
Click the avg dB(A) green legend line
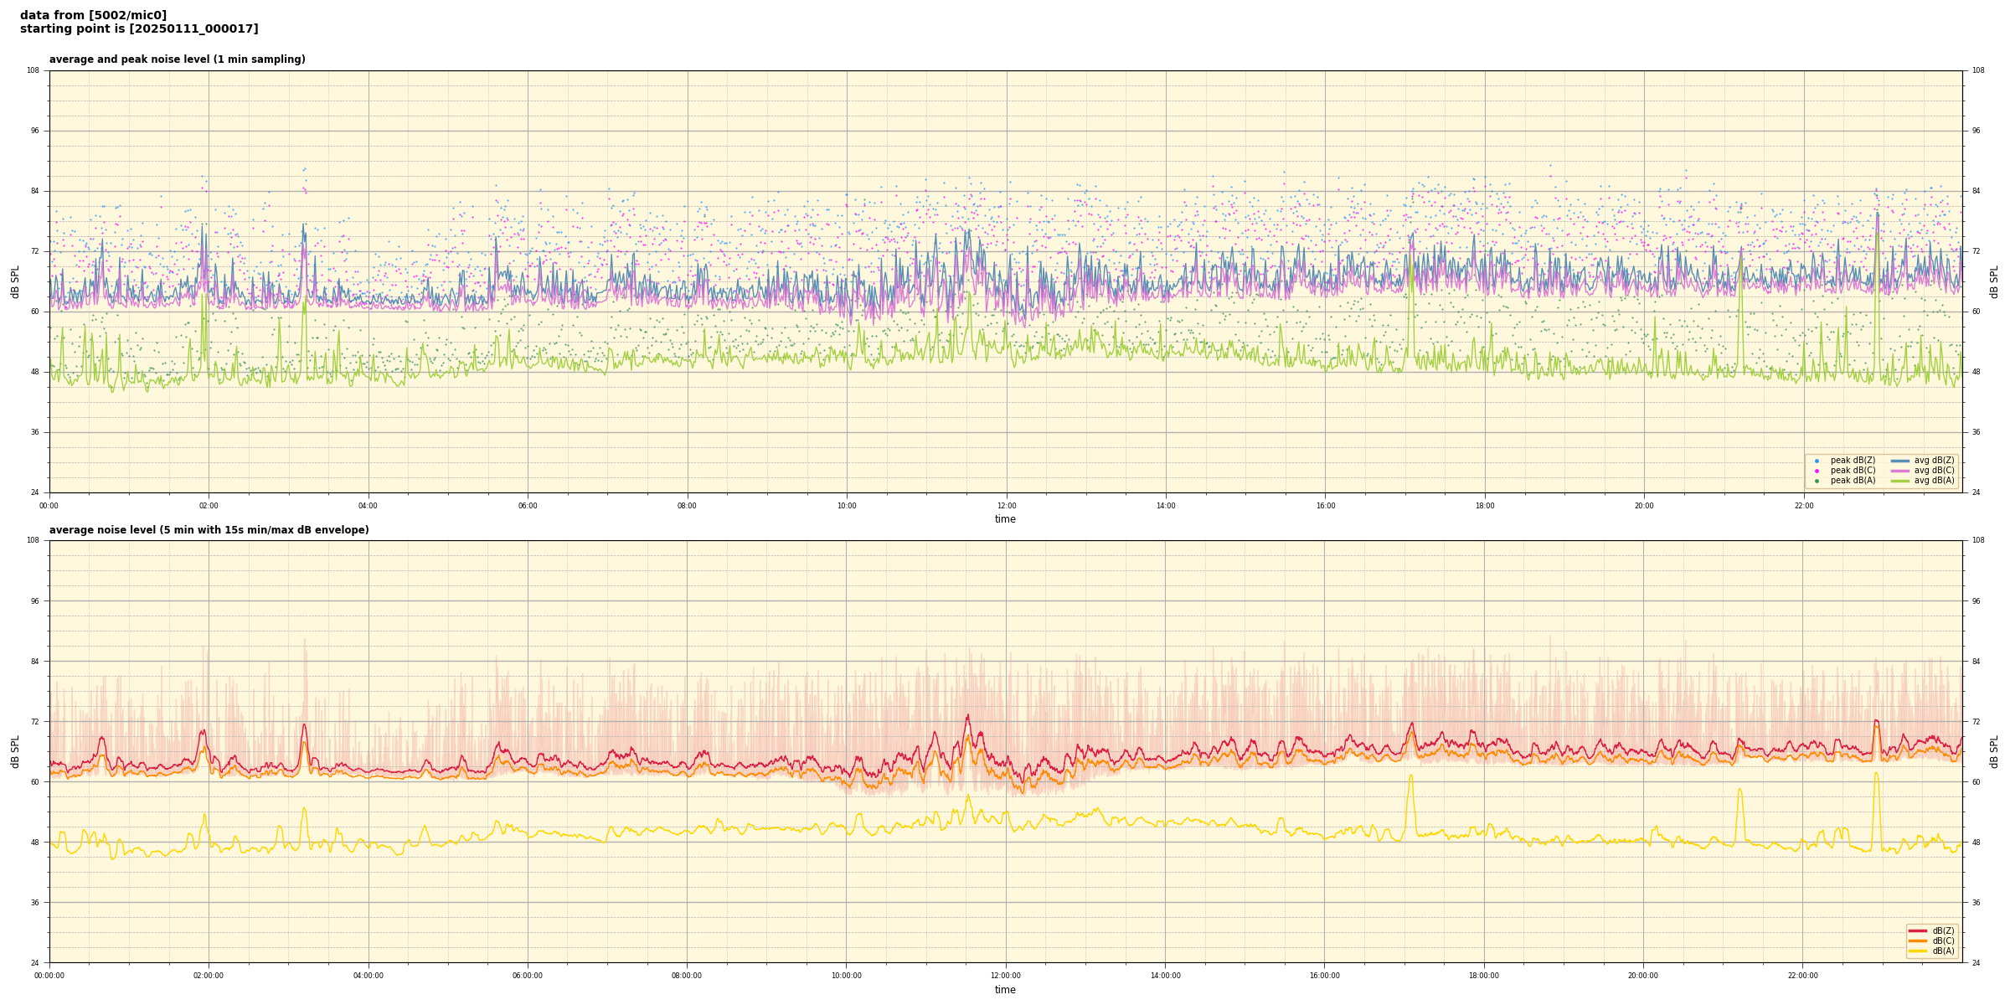point(1900,481)
